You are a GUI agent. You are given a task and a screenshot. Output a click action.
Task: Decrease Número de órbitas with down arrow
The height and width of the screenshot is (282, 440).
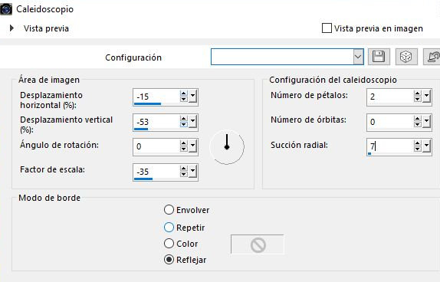click(417, 124)
